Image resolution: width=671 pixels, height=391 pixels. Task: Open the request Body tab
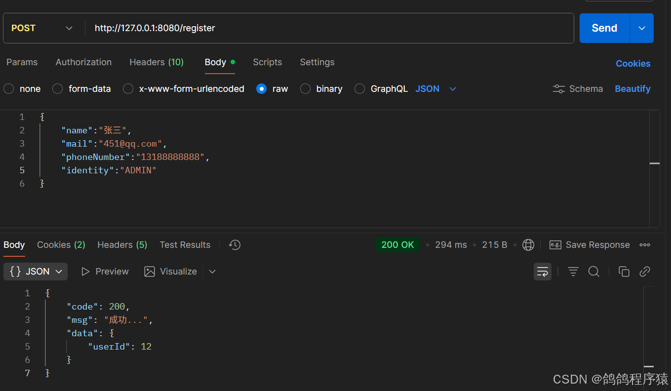(x=220, y=62)
